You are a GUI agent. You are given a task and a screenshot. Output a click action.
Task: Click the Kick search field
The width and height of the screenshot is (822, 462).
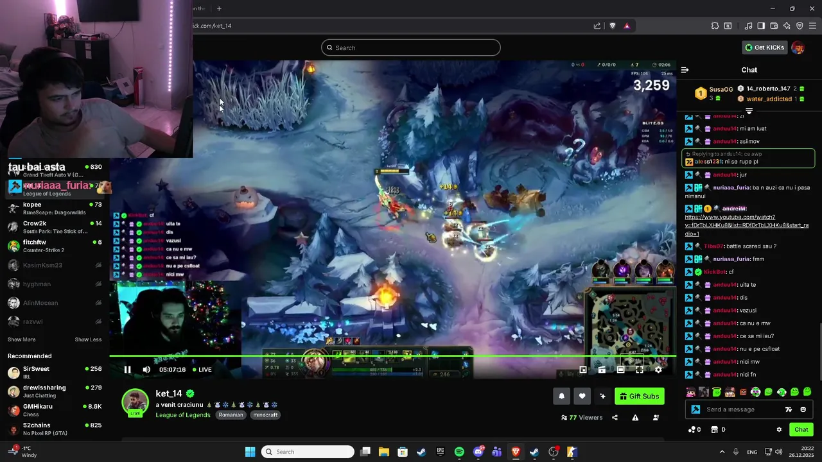pyautogui.click(x=411, y=47)
